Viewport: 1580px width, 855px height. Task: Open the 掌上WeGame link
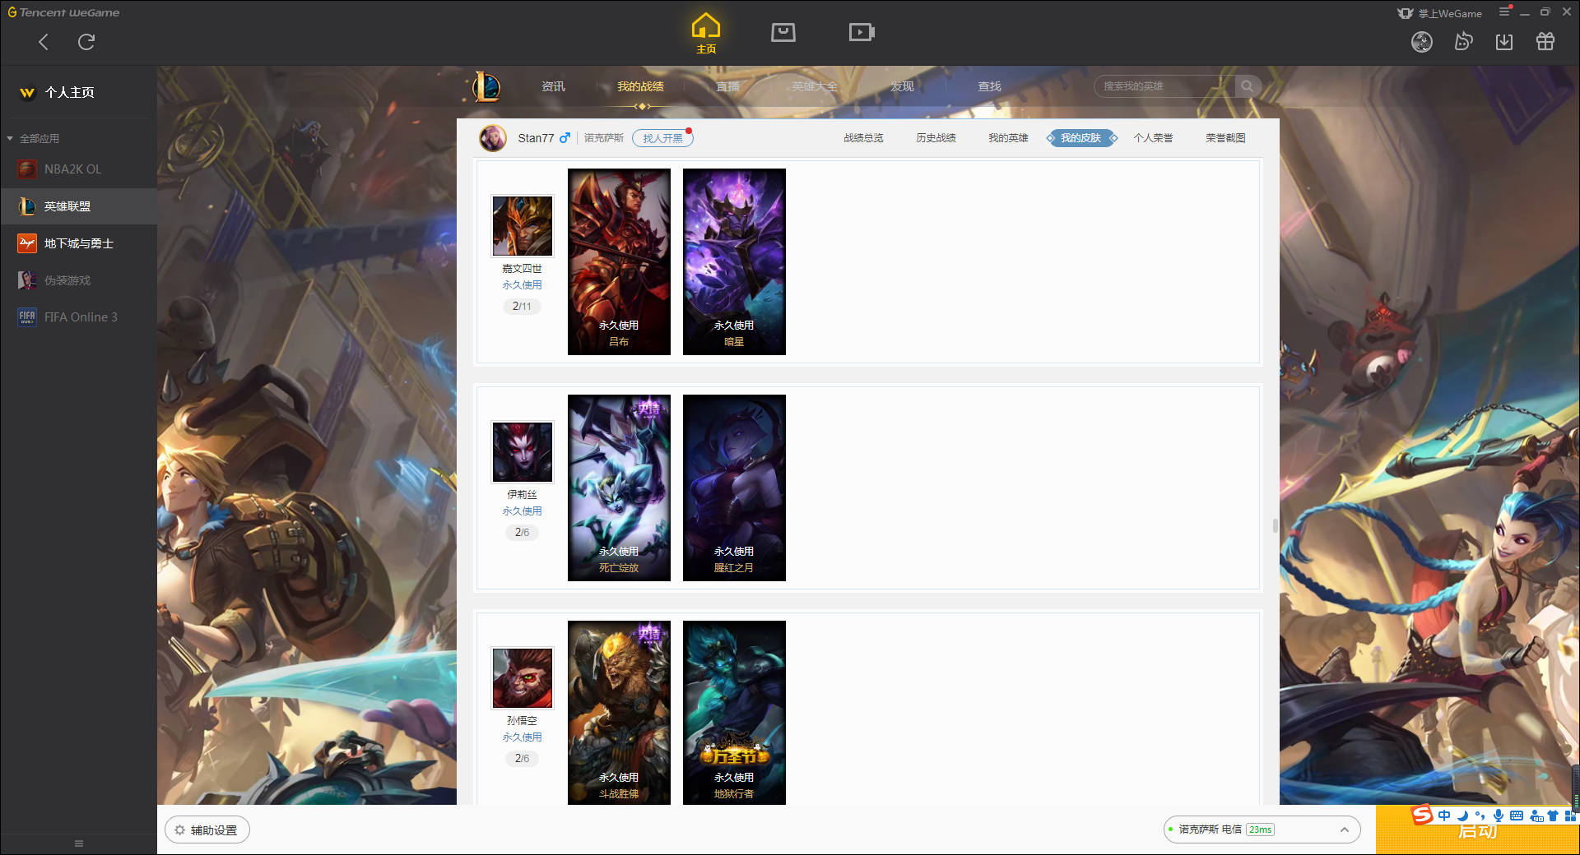(x=1440, y=13)
